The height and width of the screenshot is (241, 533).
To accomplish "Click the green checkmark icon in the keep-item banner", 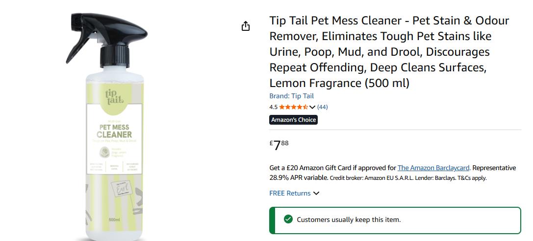I will [288, 219].
